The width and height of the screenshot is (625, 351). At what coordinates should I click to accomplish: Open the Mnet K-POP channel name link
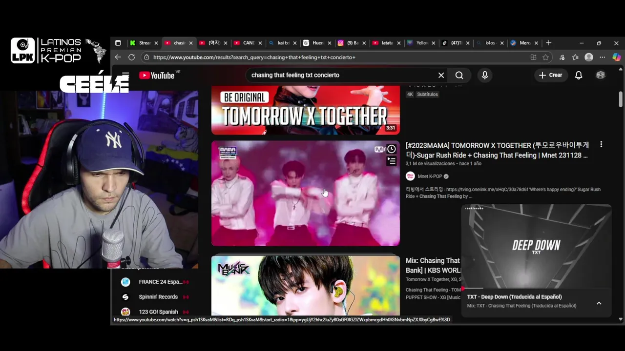point(430,176)
